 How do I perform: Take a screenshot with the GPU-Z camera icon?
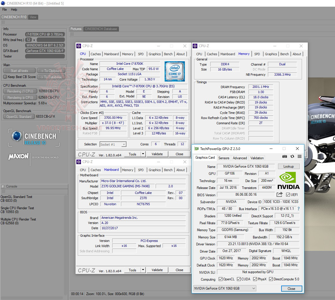coord(285,156)
